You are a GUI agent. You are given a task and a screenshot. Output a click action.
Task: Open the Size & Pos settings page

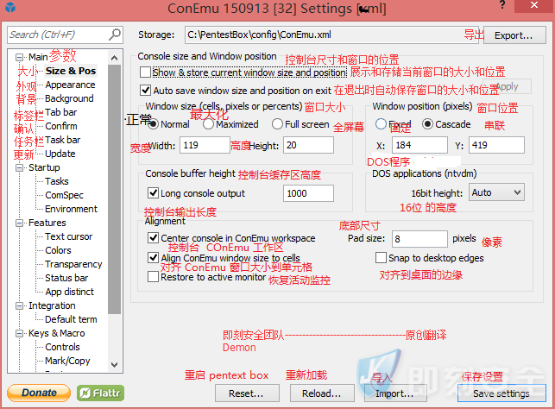71,71
